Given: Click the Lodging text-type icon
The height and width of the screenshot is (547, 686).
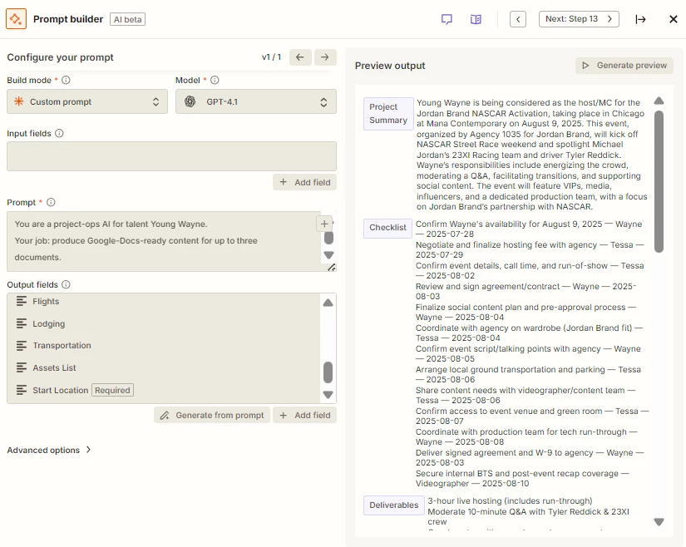Looking at the screenshot, I should coord(22,323).
